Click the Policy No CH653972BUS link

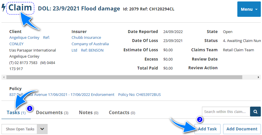139,95
